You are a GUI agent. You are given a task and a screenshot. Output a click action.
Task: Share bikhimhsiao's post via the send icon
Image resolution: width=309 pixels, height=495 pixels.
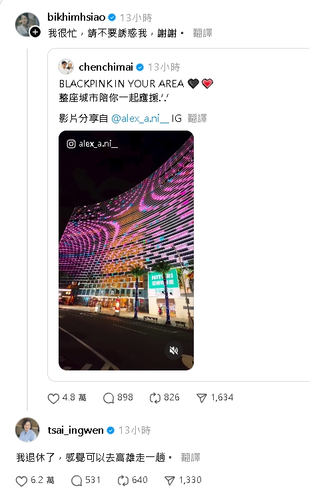pos(202,398)
